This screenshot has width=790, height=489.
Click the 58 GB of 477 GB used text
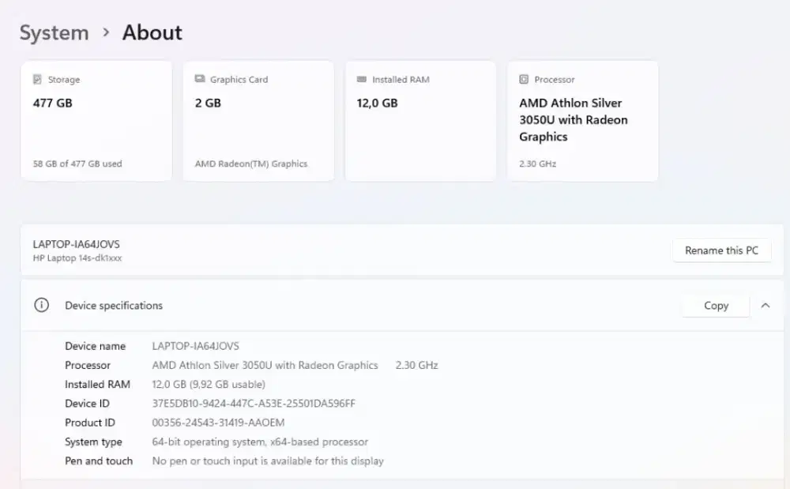pos(77,164)
